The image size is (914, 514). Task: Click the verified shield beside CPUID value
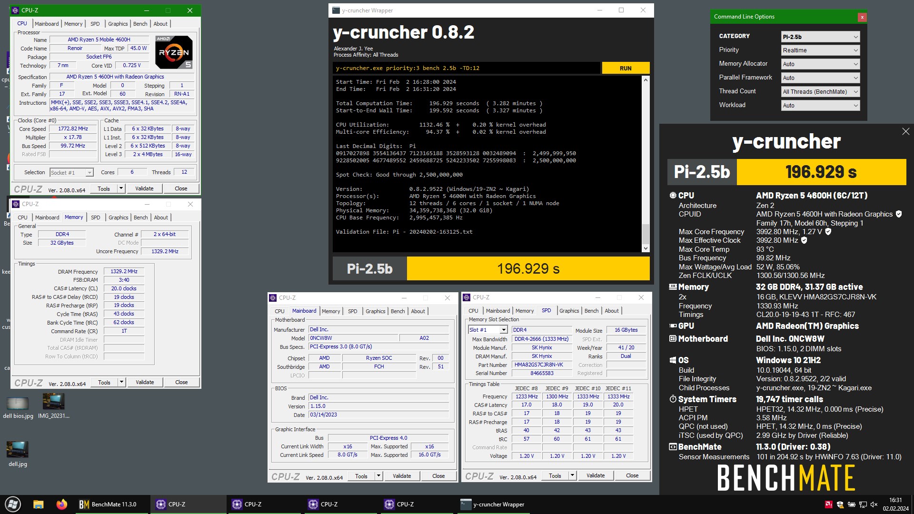tap(899, 214)
